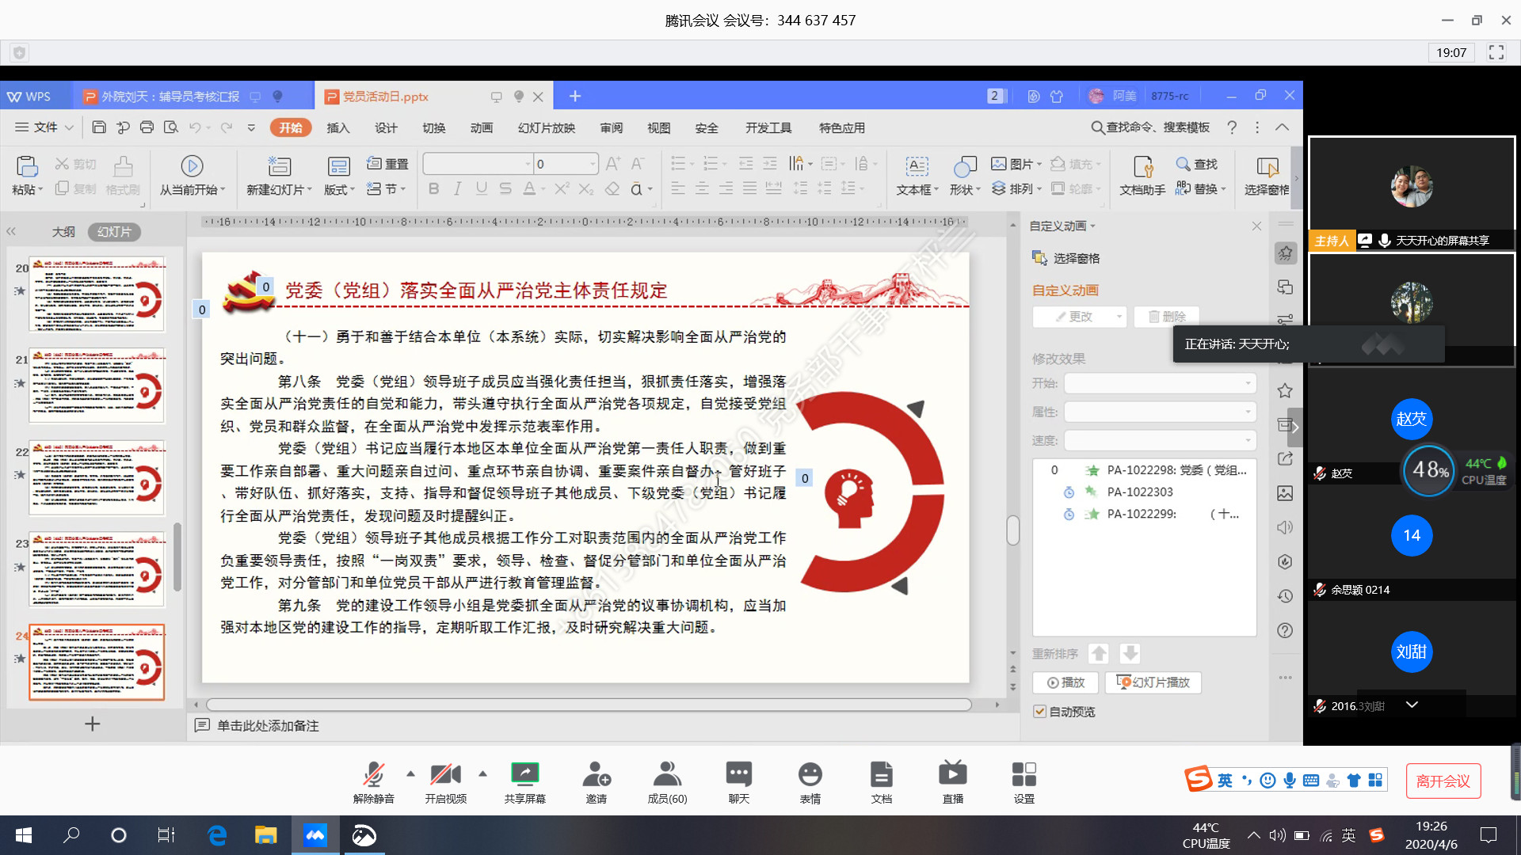The width and height of the screenshot is (1521, 855).
Task: Open the 聊天 chat icon
Action: [x=738, y=773]
